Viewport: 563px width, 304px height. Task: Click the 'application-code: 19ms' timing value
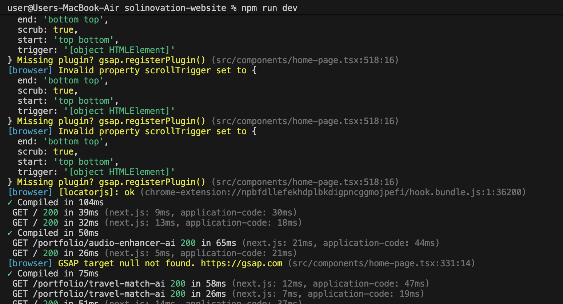(363, 294)
